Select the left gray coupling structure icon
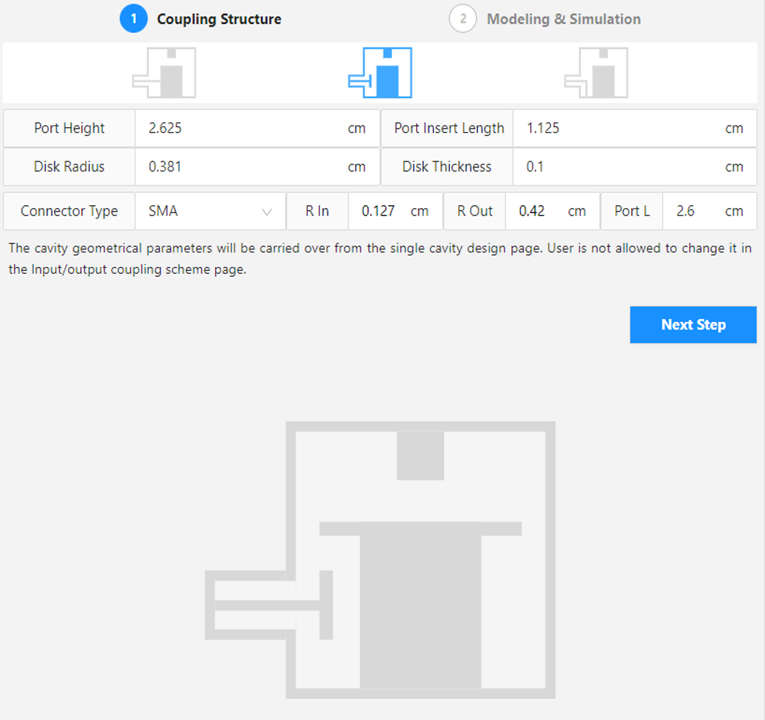 (165, 73)
